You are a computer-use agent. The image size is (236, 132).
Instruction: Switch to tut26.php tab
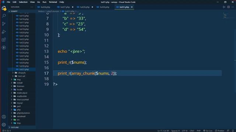[45, 7]
